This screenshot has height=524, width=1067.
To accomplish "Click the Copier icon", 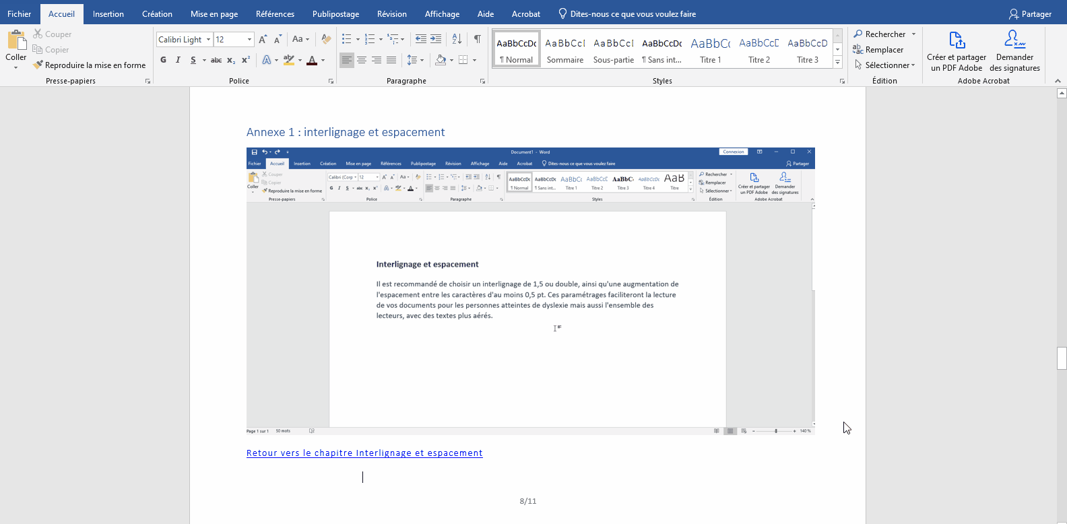I will pos(38,49).
